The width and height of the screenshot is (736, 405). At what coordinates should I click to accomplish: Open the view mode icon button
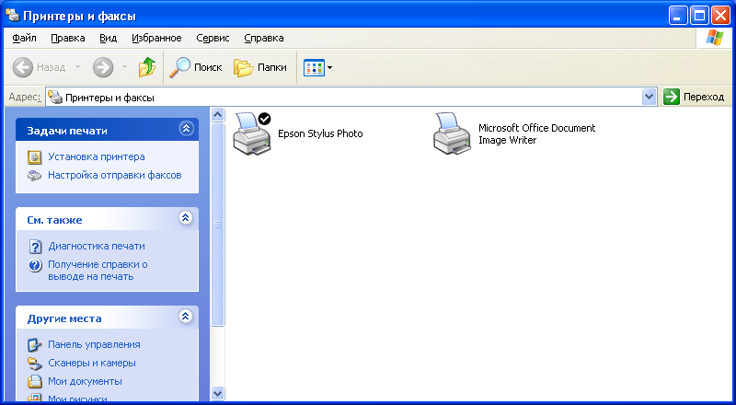tap(314, 68)
